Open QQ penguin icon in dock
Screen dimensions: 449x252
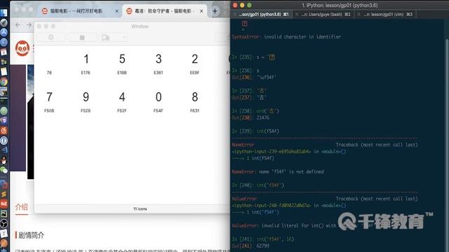click(4, 160)
